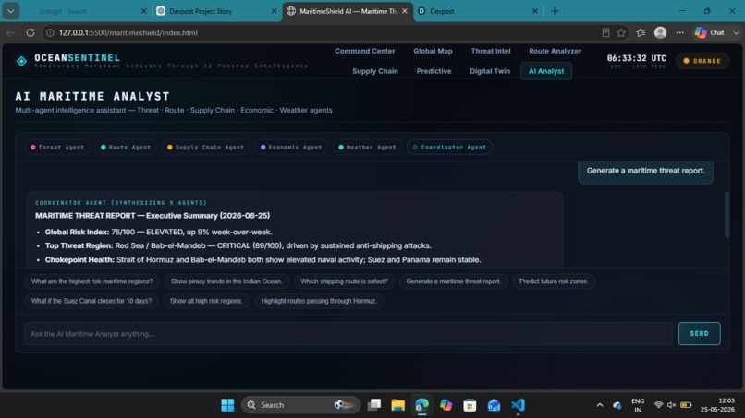Open the Copilot app from the taskbar
Screen dimensions: 745x418
click(446, 405)
